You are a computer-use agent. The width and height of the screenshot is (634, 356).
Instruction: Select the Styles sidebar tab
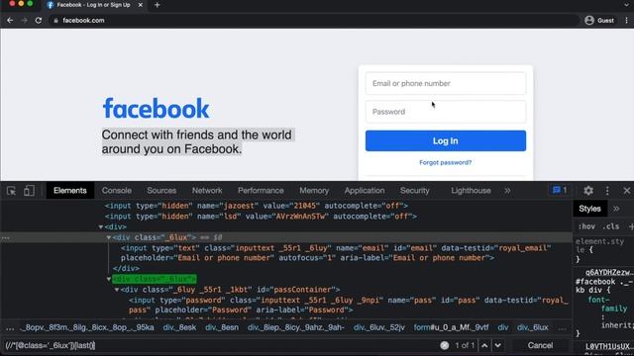pyautogui.click(x=589, y=209)
